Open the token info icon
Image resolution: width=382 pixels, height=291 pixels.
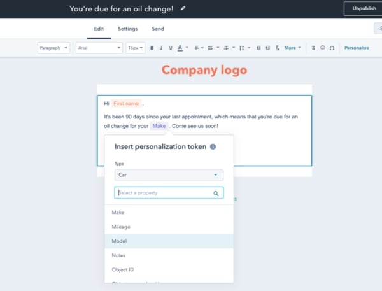[x=213, y=146]
